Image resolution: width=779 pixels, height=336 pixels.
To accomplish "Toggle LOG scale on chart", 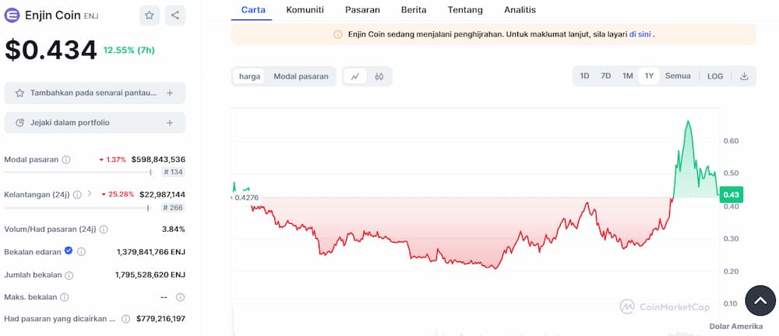I will pos(715,76).
